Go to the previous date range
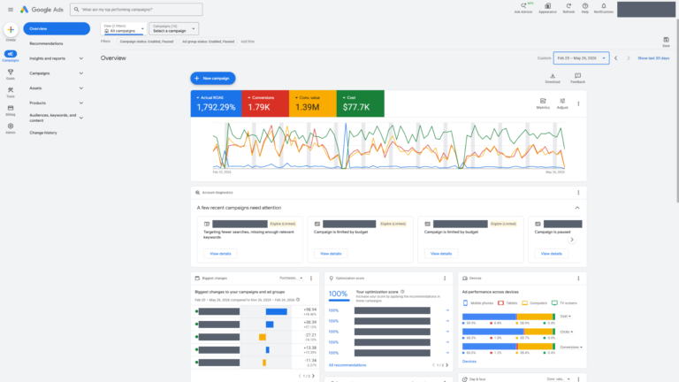The width and height of the screenshot is (679, 382). (x=615, y=58)
